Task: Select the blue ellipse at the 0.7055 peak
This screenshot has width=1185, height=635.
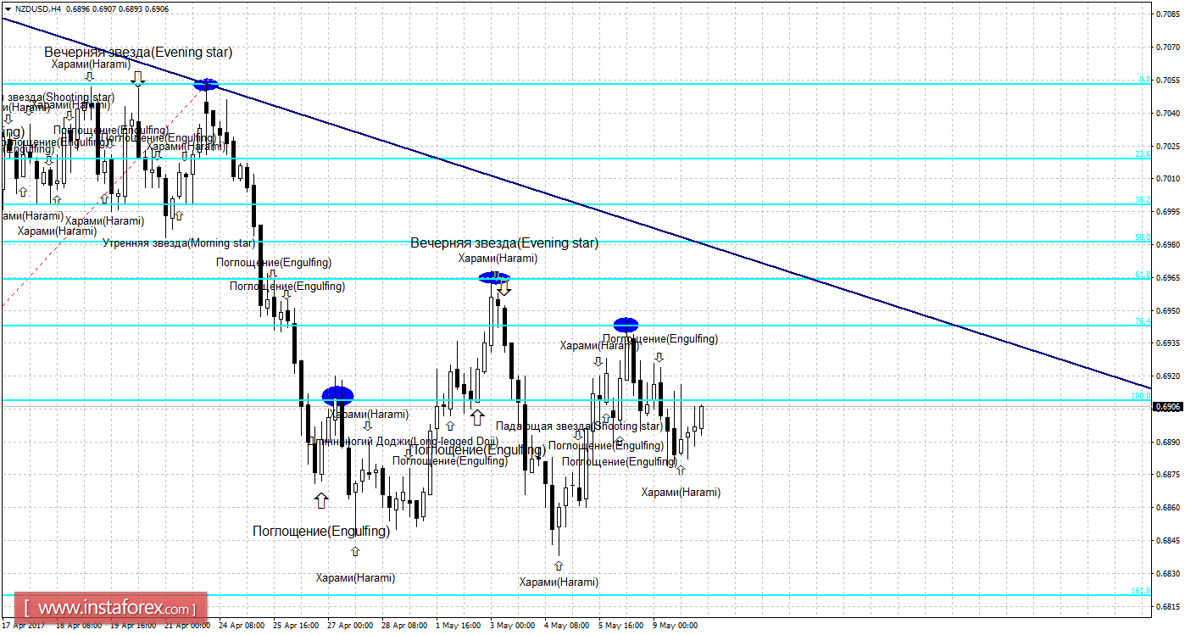Action: (x=206, y=84)
